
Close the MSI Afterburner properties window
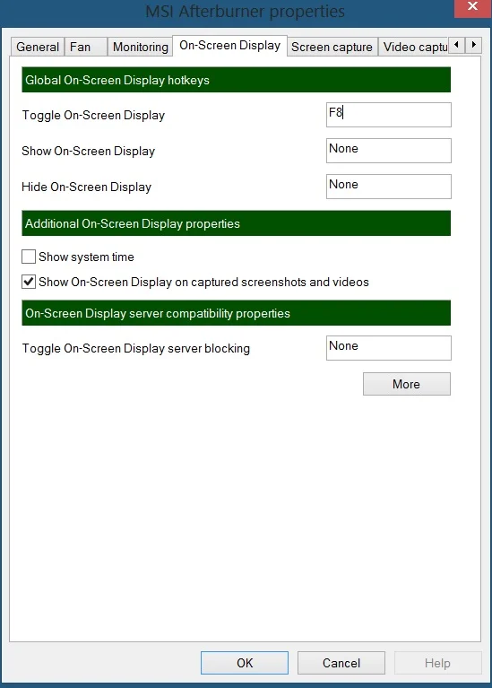472,7
